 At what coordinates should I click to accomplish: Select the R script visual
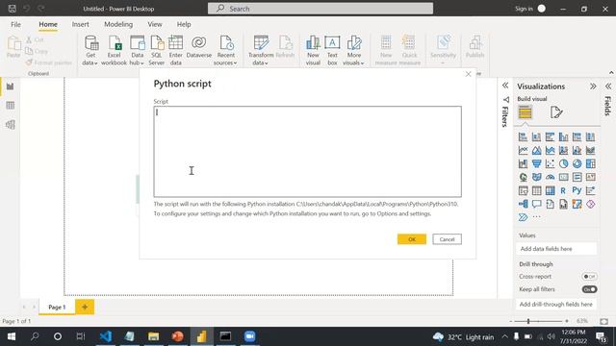[563, 190]
